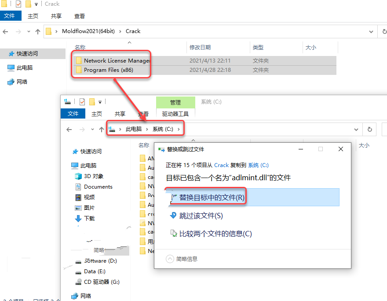Switch to 共享 tab in the 系统 (C:) window
The height and width of the screenshot is (301, 387).
(120, 114)
